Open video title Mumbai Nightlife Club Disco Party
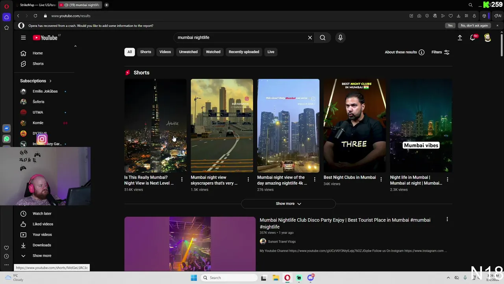 tap(345, 223)
